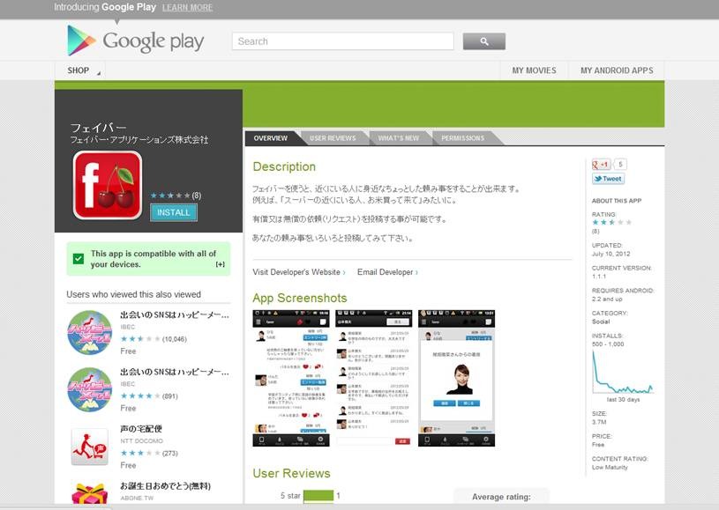Click the magnifier search button
Image resolution: width=719 pixels, height=510 pixels.
pos(483,41)
